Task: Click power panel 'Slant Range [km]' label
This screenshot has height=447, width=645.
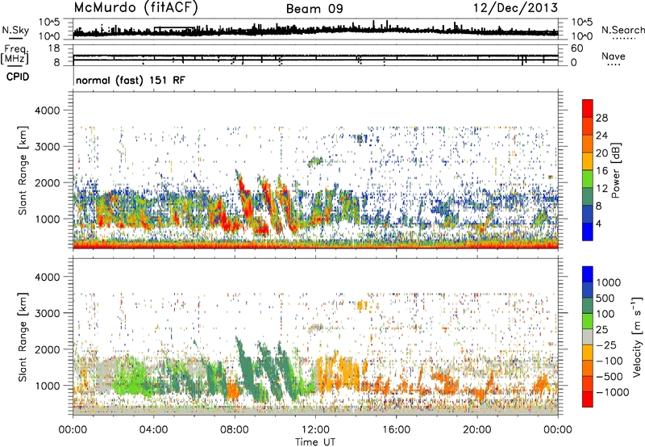Action: tap(23, 170)
